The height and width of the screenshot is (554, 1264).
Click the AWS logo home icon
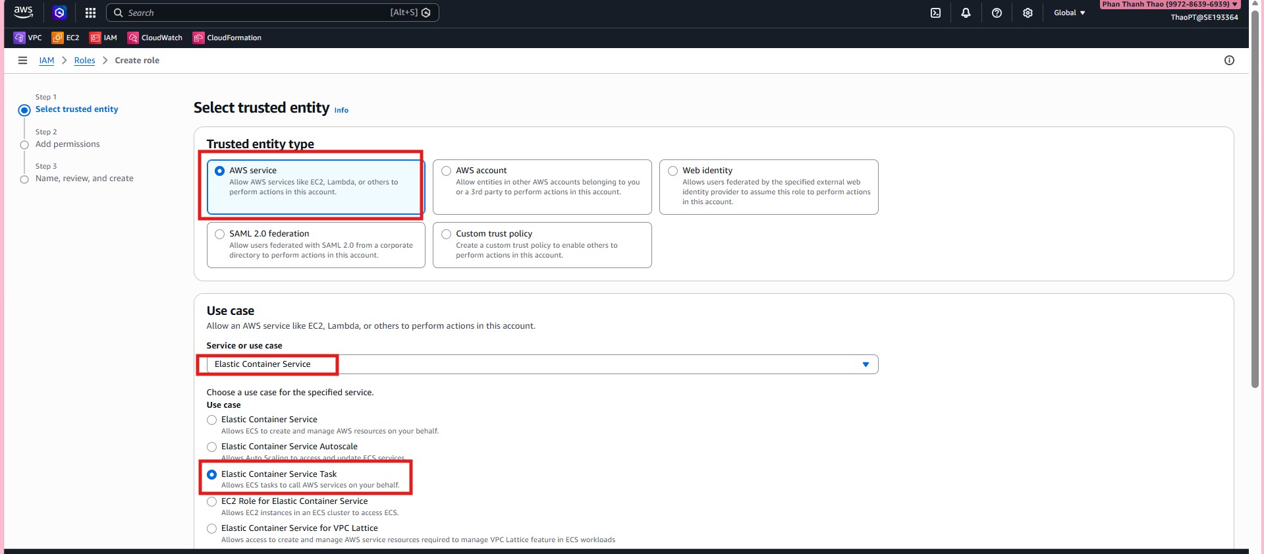click(x=23, y=12)
